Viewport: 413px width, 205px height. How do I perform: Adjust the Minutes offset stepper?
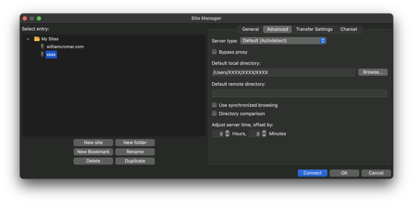(264, 134)
